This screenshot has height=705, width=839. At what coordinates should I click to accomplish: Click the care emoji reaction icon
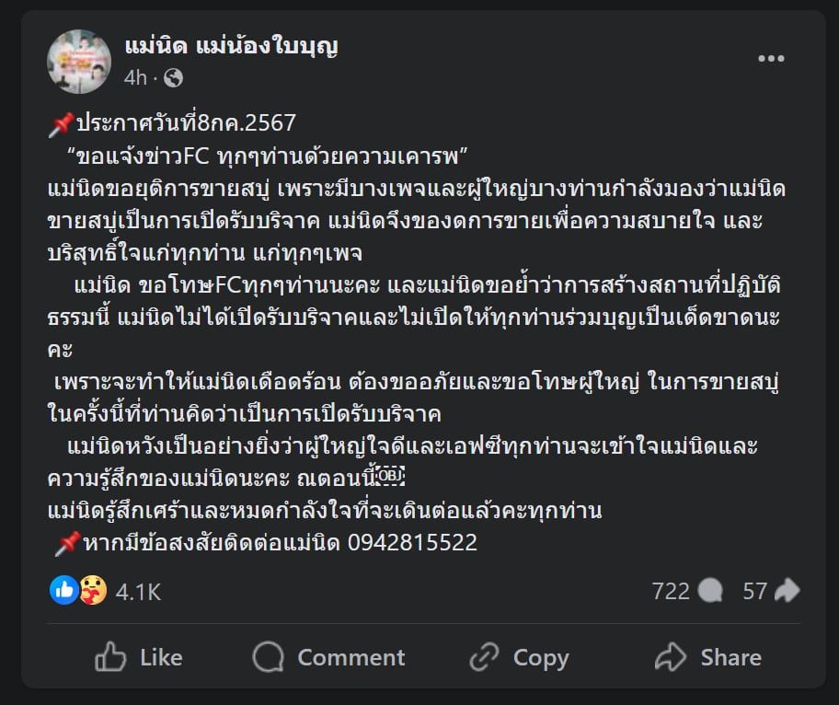(x=92, y=590)
